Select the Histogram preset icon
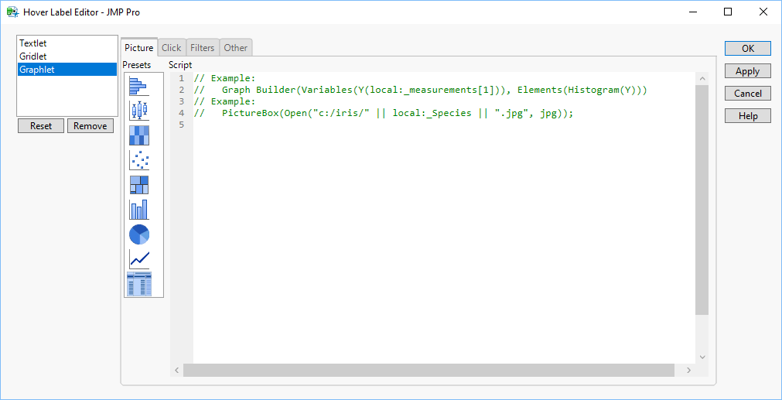The width and height of the screenshot is (782, 400). coord(138,86)
